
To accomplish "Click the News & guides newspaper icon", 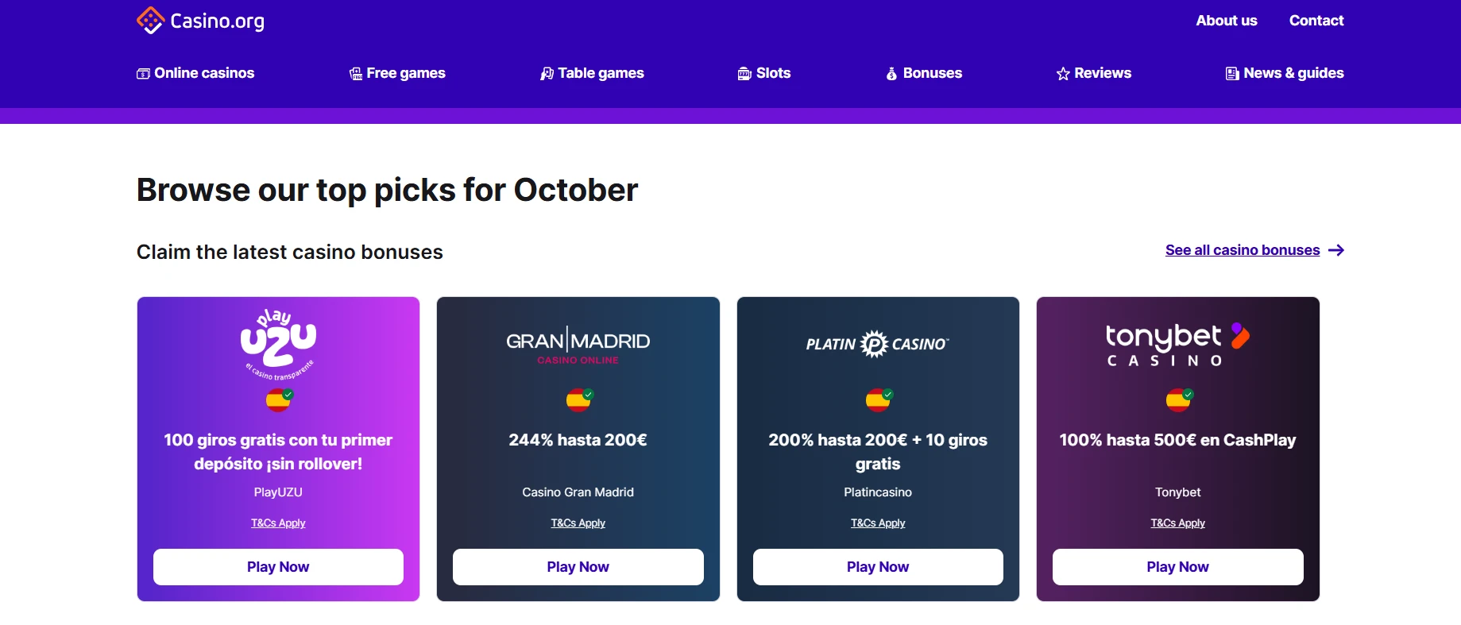I will [x=1232, y=74].
